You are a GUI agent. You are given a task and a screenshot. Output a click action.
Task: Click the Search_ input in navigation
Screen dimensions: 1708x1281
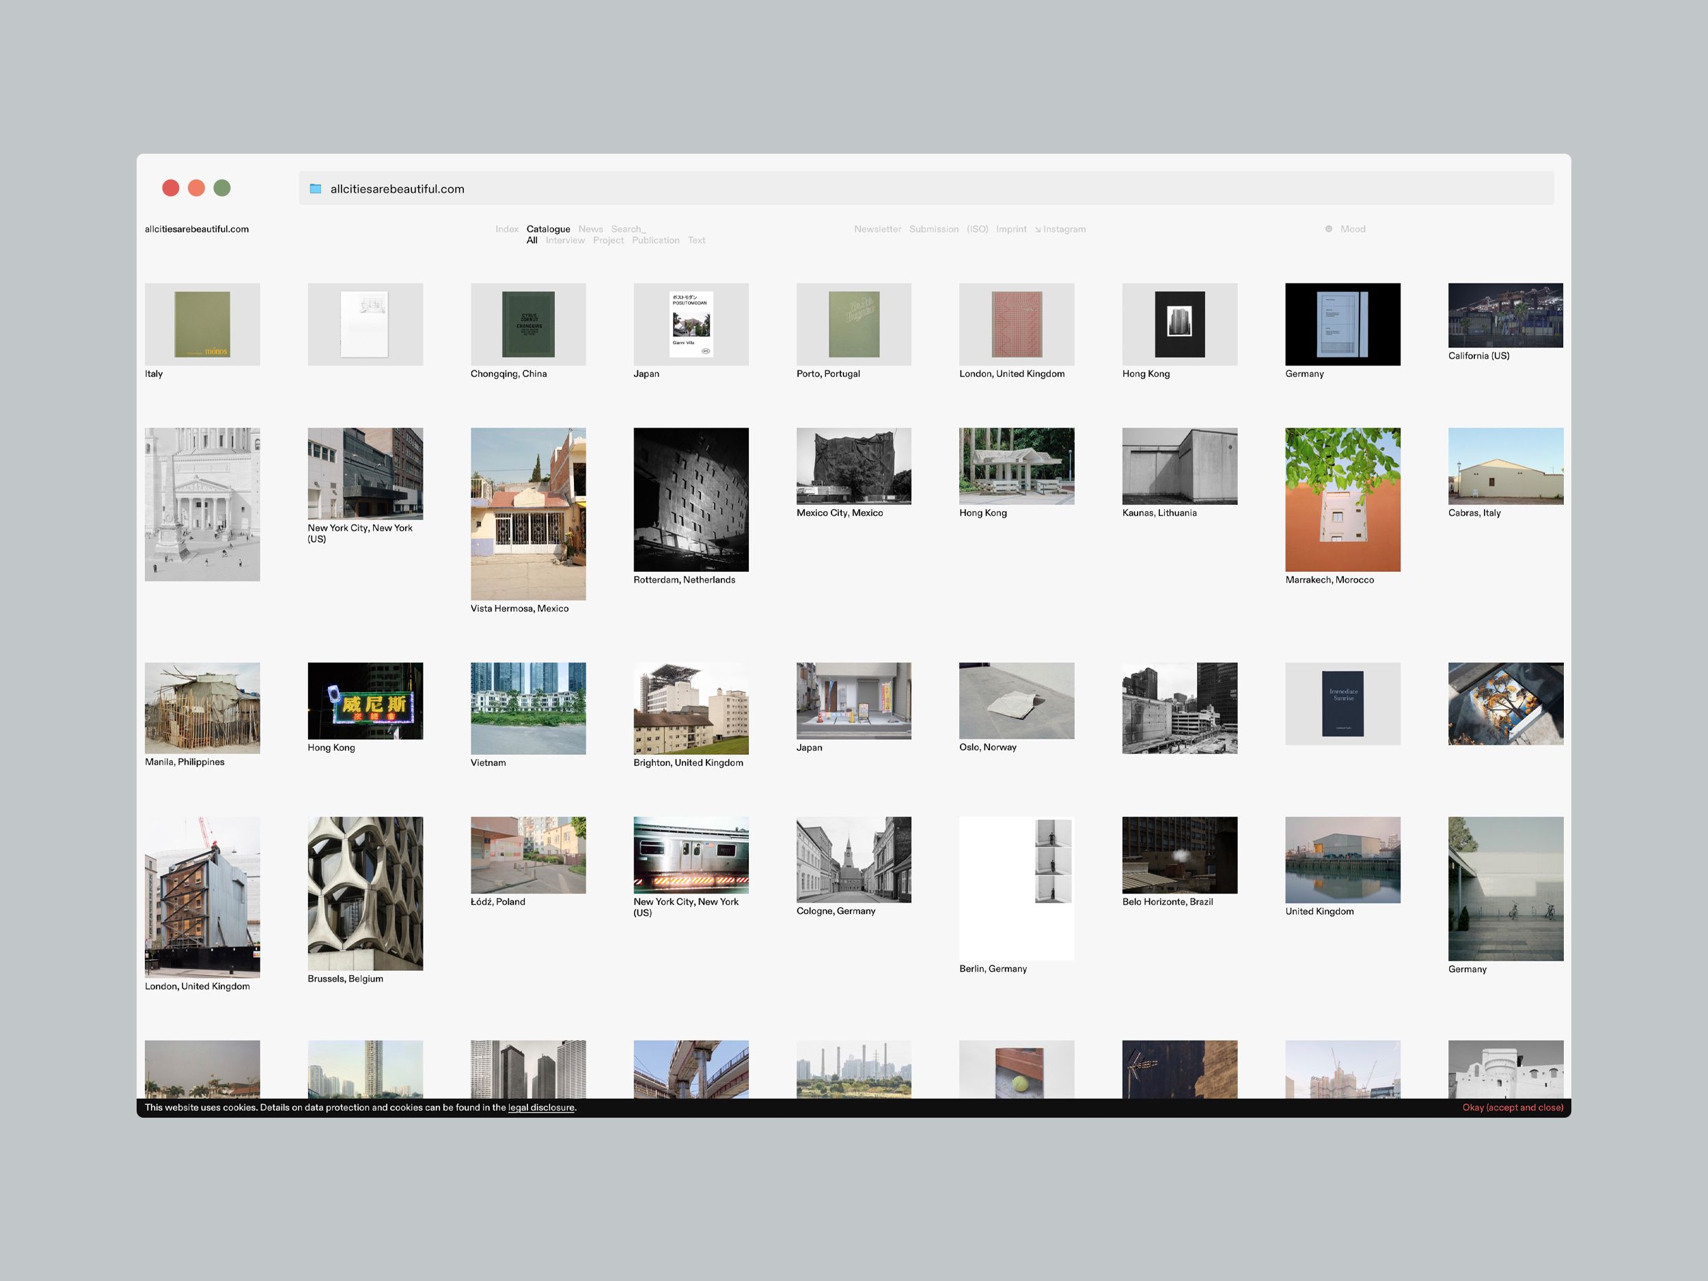coord(628,230)
